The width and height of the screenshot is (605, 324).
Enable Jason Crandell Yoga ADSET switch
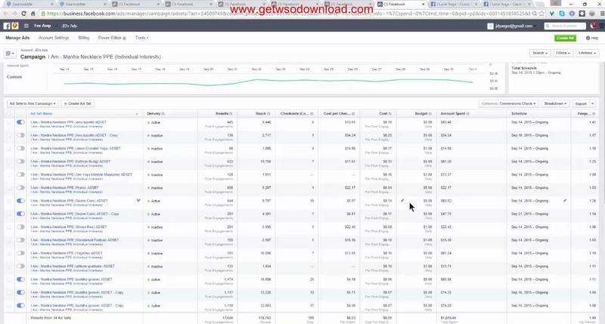(20, 148)
